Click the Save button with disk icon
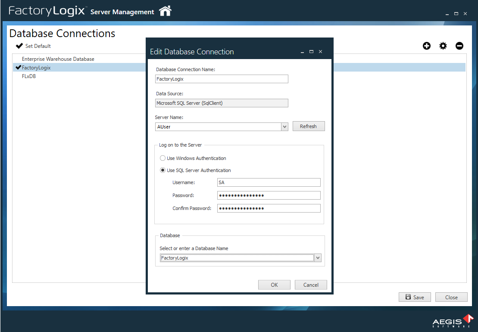 tap(414, 297)
